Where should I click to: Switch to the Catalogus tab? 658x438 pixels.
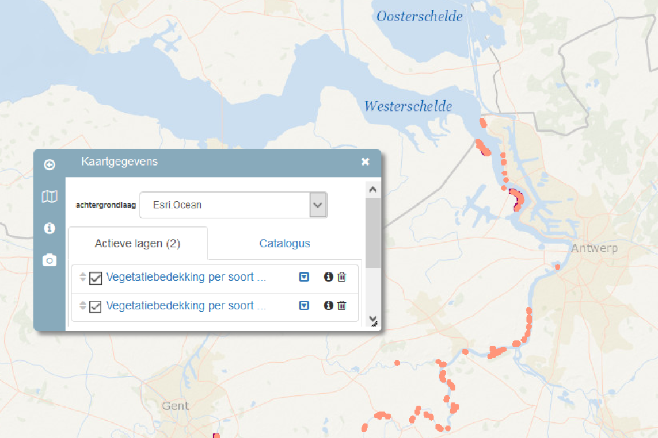coord(284,243)
